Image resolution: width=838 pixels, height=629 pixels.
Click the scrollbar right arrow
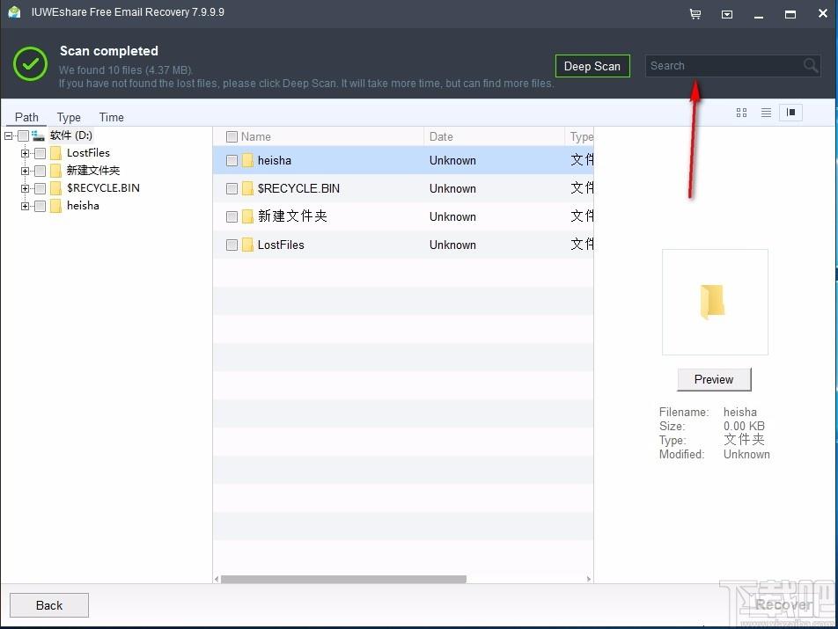(588, 580)
